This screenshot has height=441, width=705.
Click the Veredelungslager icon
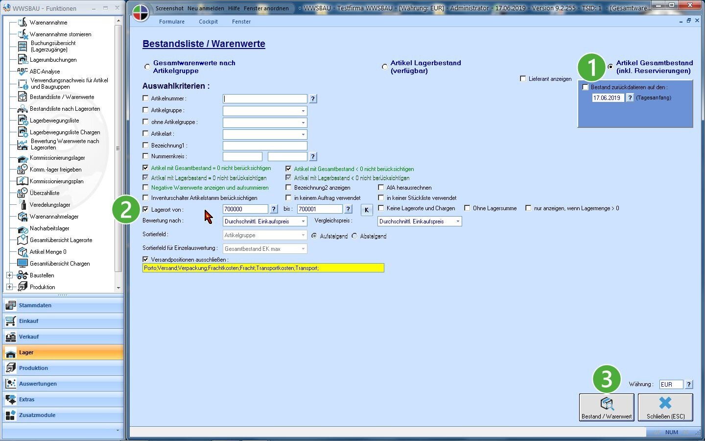(23, 205)
